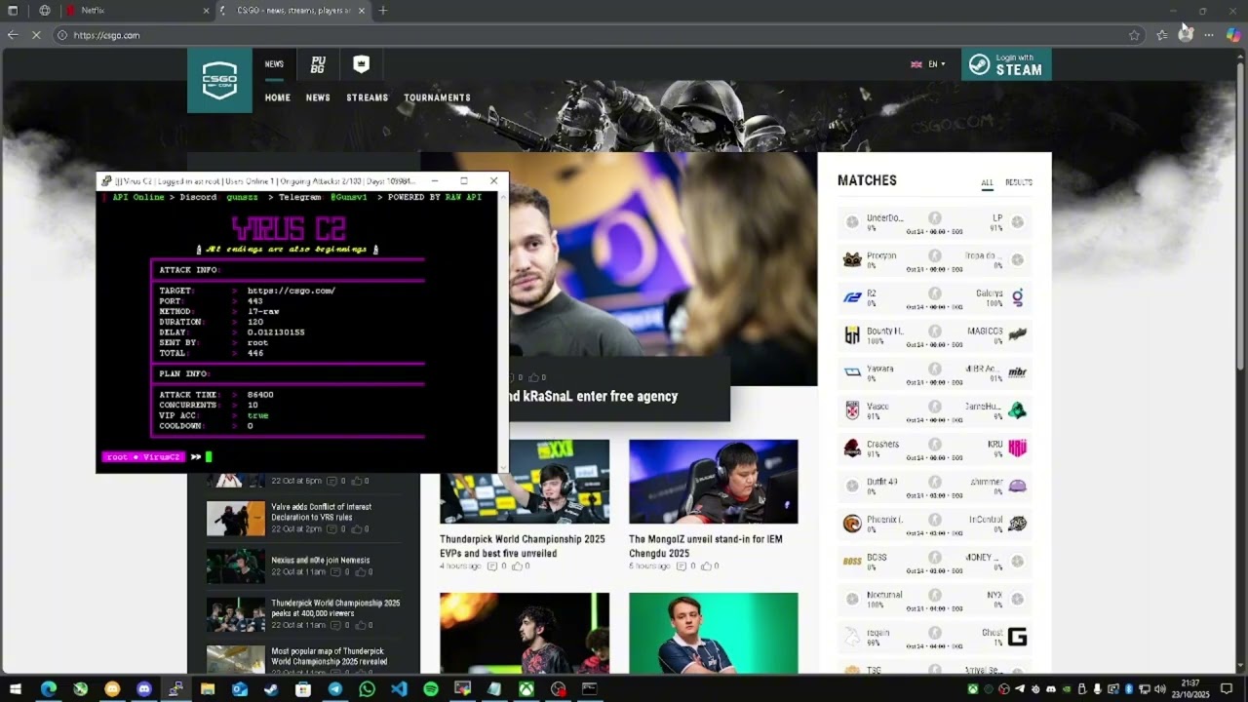1248x702 pixels.
Task: Close the CSGO news tab
Action: click(x=362, y=11)
